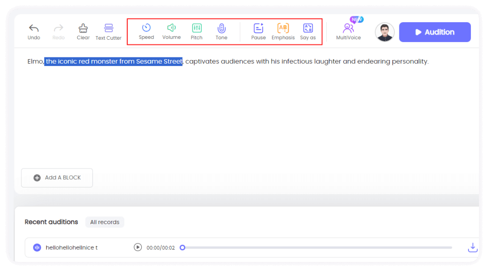Click the Undo arrow icon

(34, 28)
